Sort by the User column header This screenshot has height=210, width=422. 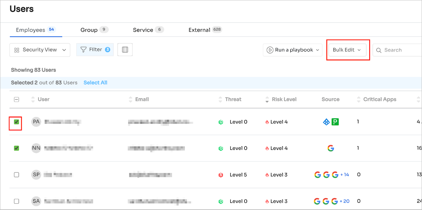point(40,99)
